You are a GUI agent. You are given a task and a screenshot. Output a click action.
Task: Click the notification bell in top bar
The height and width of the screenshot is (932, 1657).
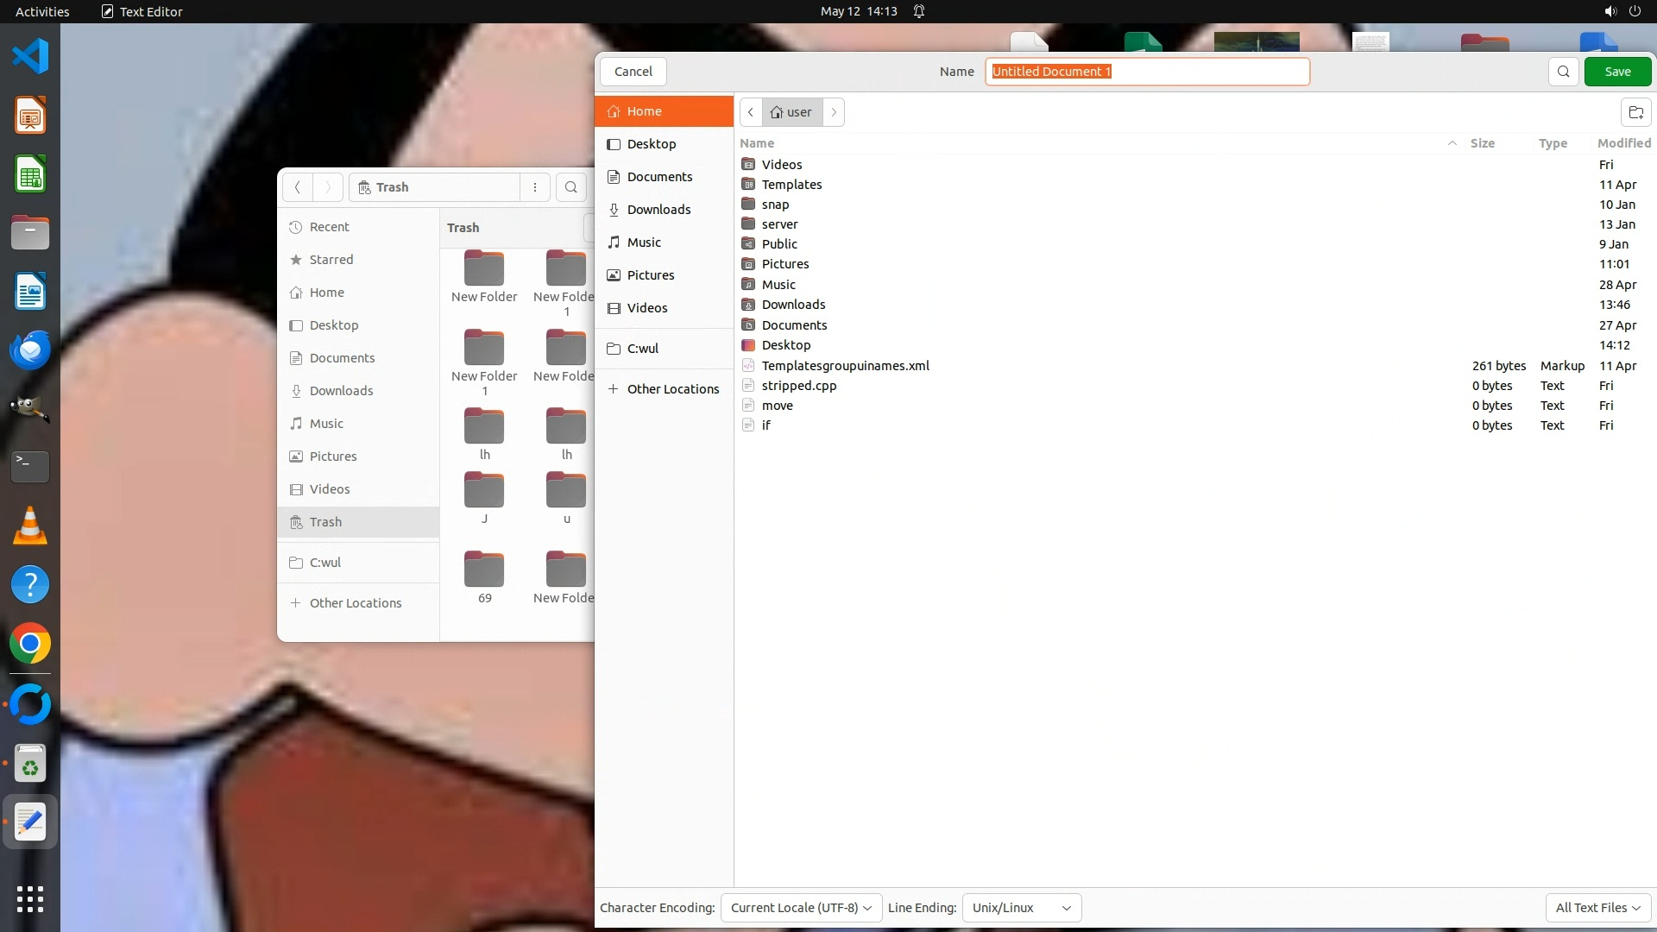[919, 11]
